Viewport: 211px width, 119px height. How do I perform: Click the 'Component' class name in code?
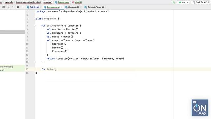[50, 19]
